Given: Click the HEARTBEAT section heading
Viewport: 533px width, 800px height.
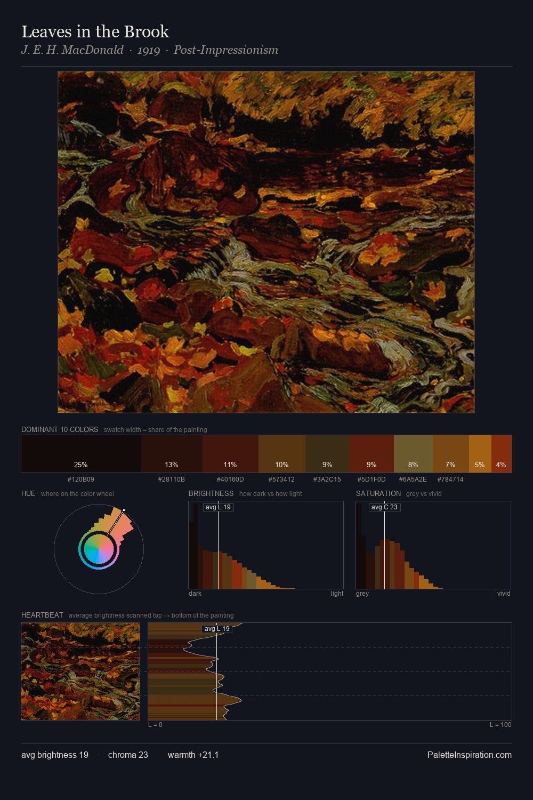Looking at the screenshot, I should click(x=42, y=615).
